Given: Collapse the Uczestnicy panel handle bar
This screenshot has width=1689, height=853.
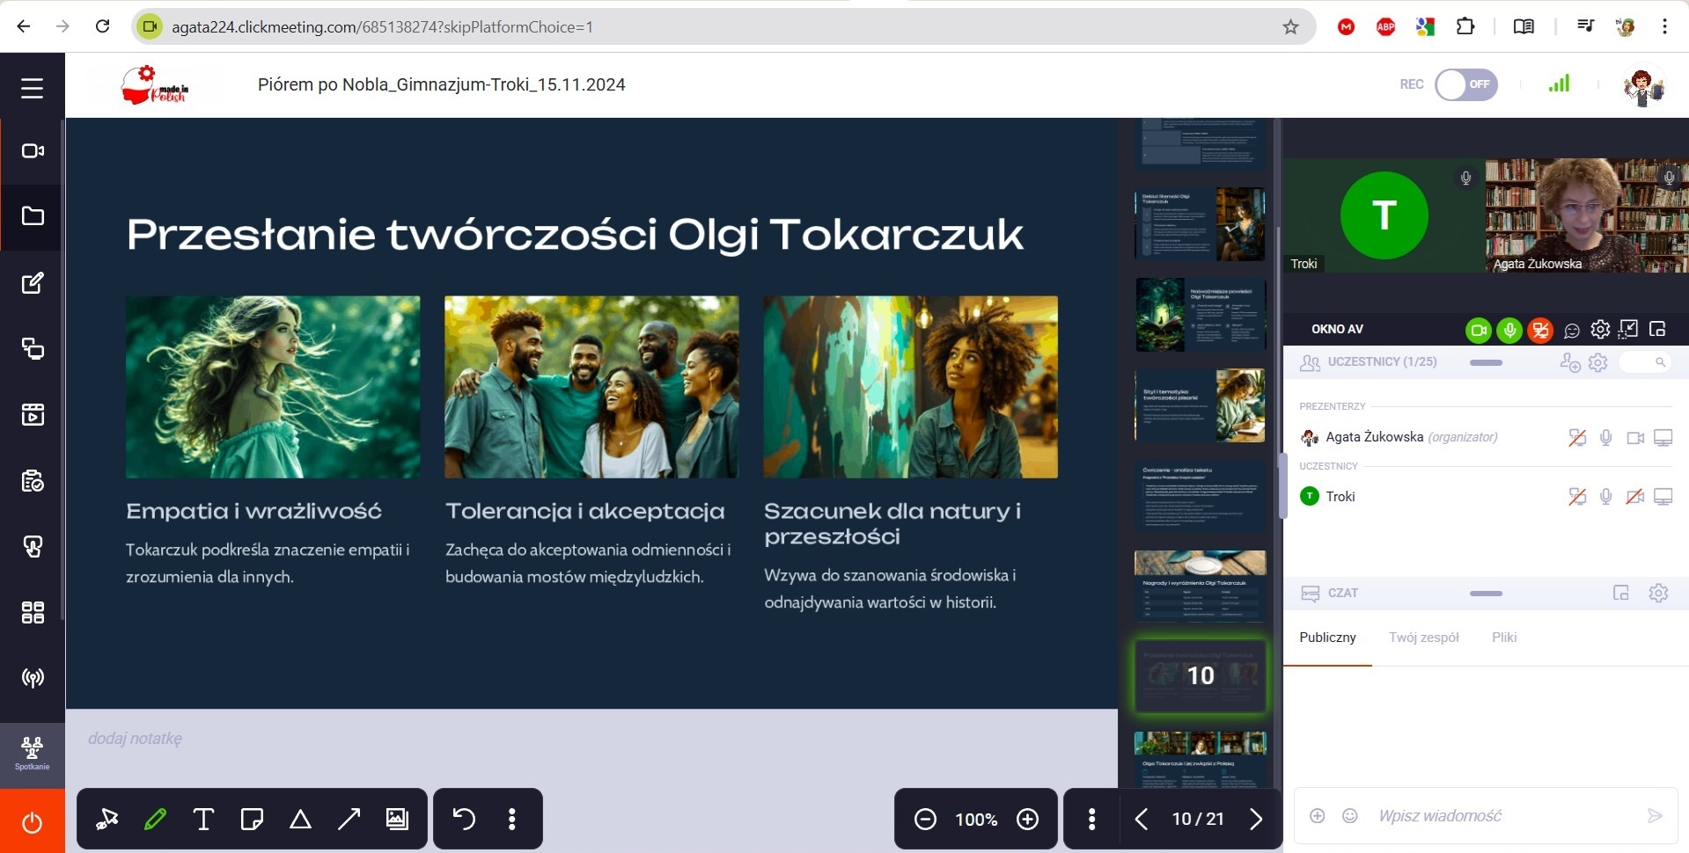Looking at the screenshot, I should tap(1486, 362).
